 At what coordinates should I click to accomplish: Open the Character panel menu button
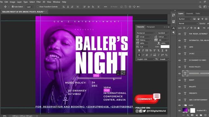(169, 27)
